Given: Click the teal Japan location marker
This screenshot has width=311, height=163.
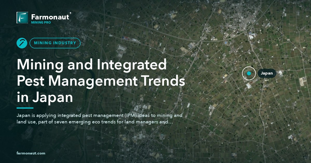Looking at the screenshot, I should tap(249, 73).
